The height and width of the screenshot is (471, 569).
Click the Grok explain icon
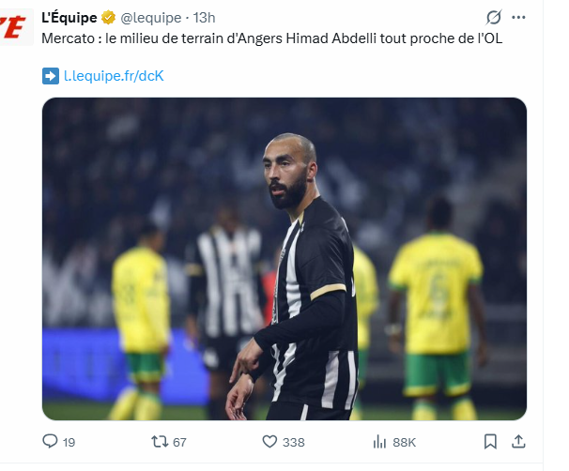[494, 18]
